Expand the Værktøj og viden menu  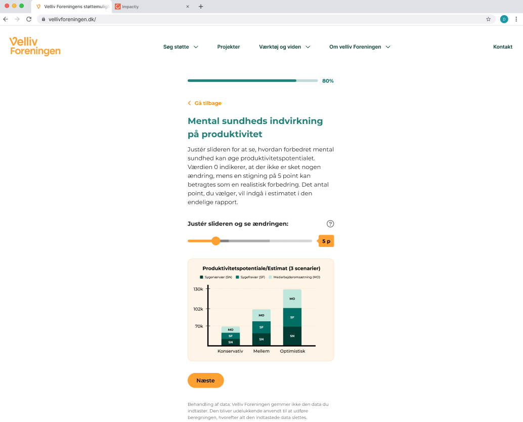click(285, 47)
